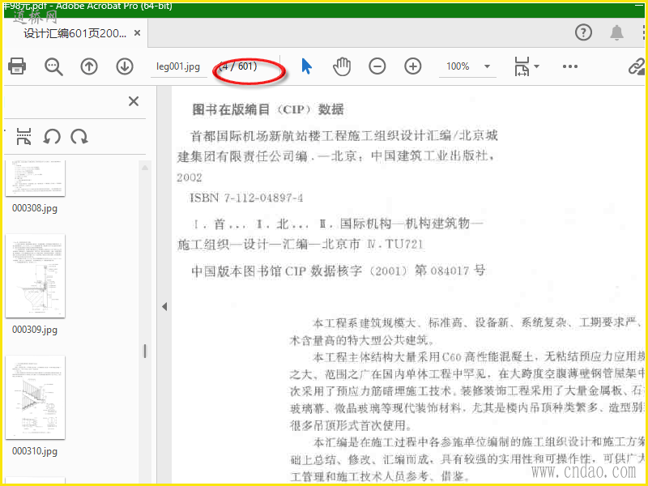Open the fit page width tool
Image resolution: width=648 pixels, height=486 pixels.
[x=522, y=66]
